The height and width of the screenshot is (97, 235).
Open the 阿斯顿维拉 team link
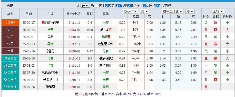(105, 58)
